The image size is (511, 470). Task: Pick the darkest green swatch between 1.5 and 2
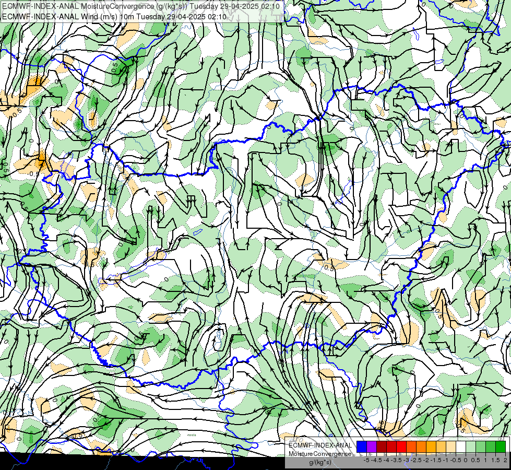point(501,447)
